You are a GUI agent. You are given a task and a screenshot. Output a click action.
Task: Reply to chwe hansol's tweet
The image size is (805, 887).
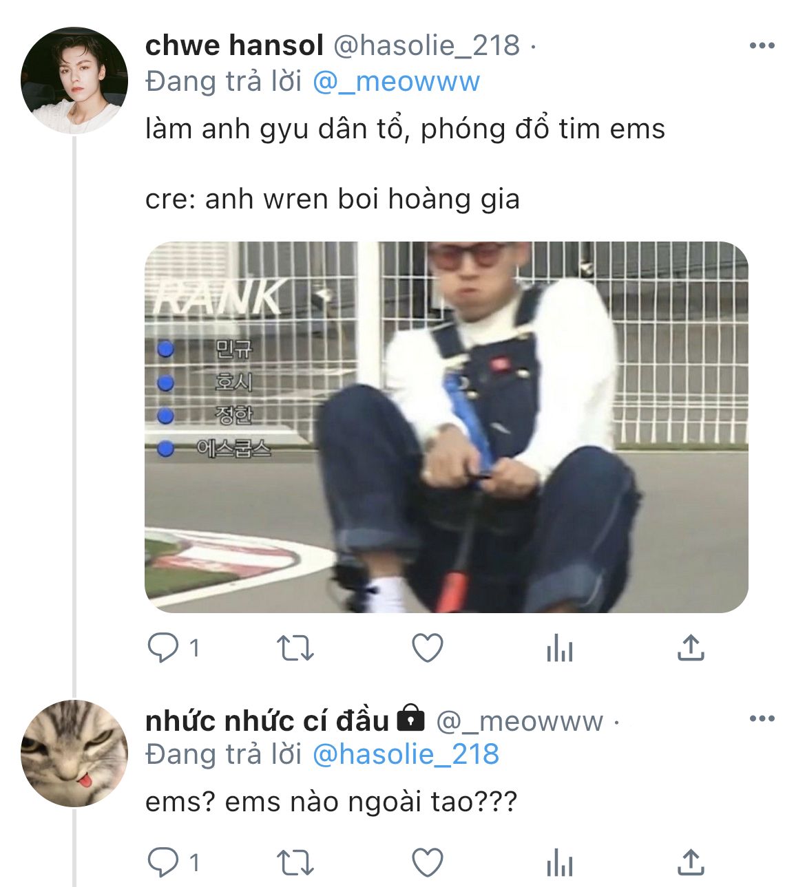point(164,648)
